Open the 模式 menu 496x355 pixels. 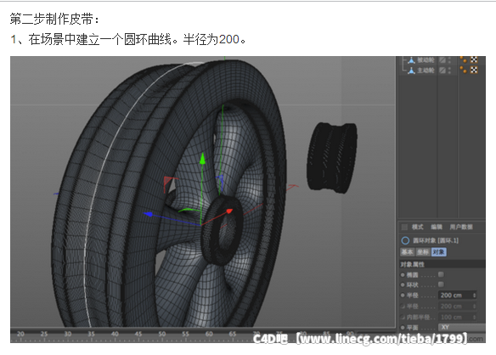(418, 227)
